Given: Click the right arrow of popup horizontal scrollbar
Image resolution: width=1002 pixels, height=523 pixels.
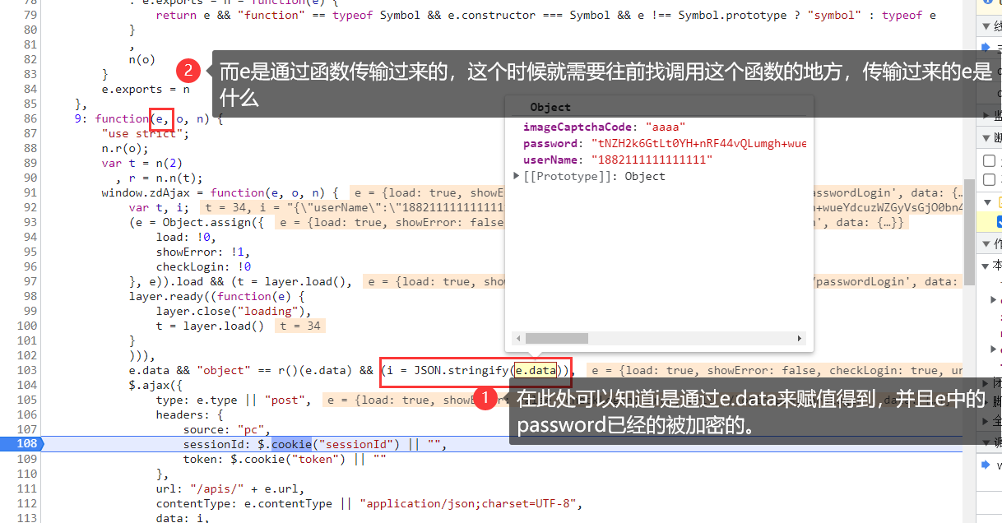Looking at the screenshot, I should [799, 338].
